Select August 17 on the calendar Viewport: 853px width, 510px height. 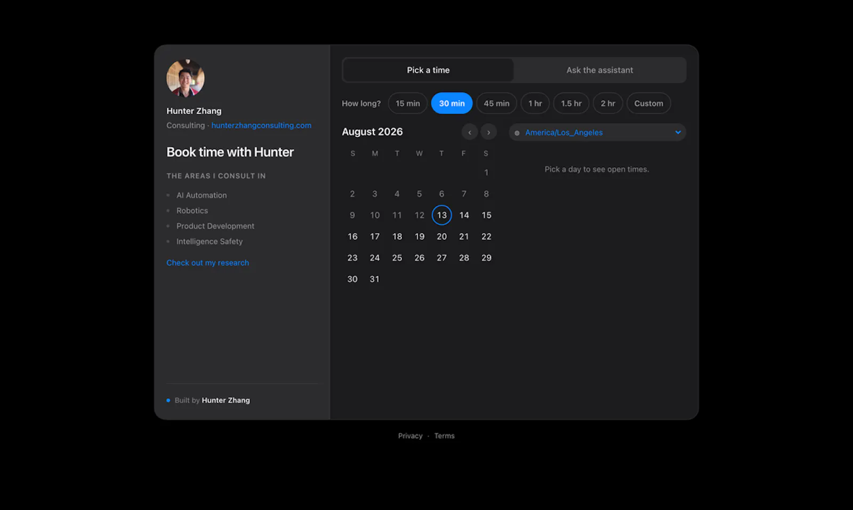pyautogui.click(x=375, y=237)
